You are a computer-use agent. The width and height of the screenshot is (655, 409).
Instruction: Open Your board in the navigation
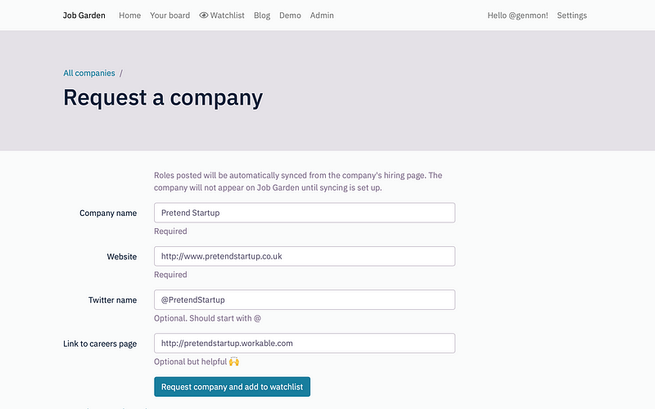(x=169, y=16)
